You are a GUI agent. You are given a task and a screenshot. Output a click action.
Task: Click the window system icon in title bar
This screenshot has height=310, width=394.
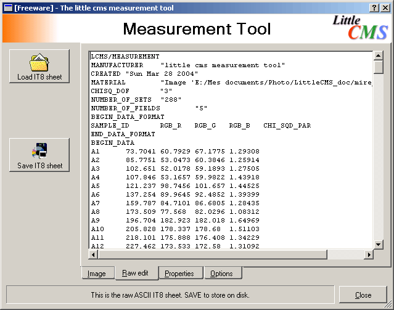(8, 8)
